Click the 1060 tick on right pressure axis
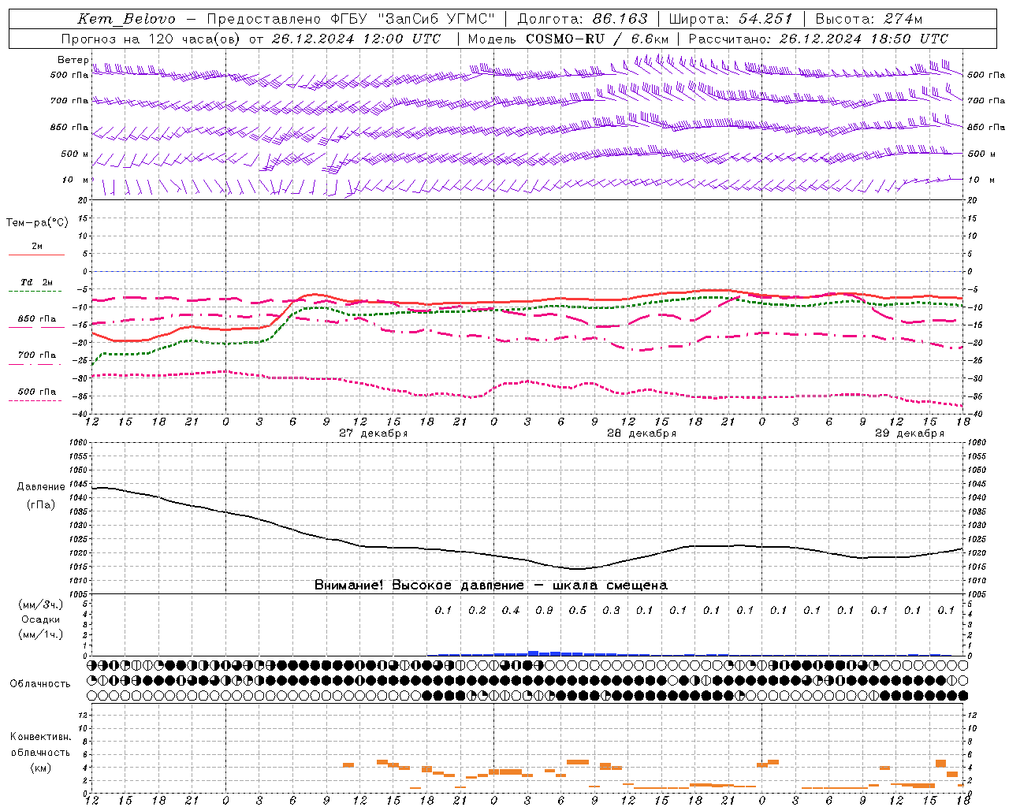1009x807 pixels. pos(977,443)
